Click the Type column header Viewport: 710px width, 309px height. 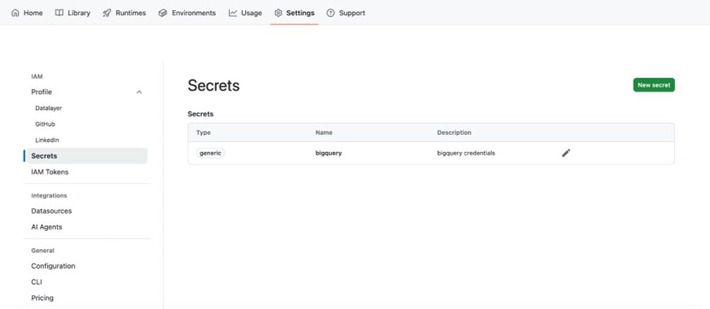point(203,133)
